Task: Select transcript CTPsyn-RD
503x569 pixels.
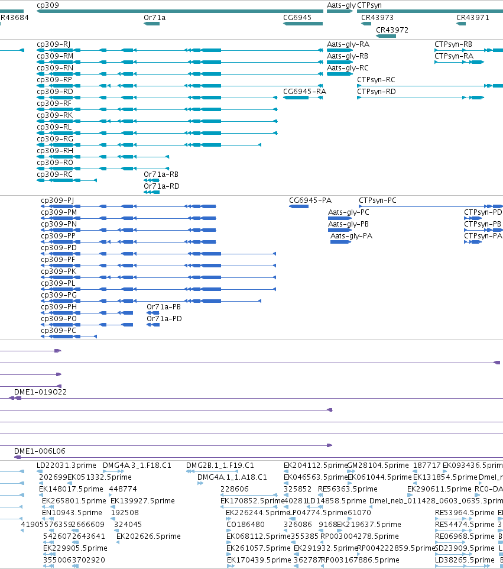Action: [420, 98]
